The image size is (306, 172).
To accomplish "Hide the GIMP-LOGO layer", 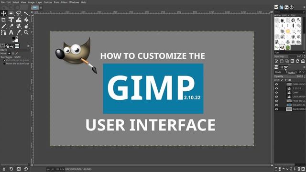I will tap(276, 84).
